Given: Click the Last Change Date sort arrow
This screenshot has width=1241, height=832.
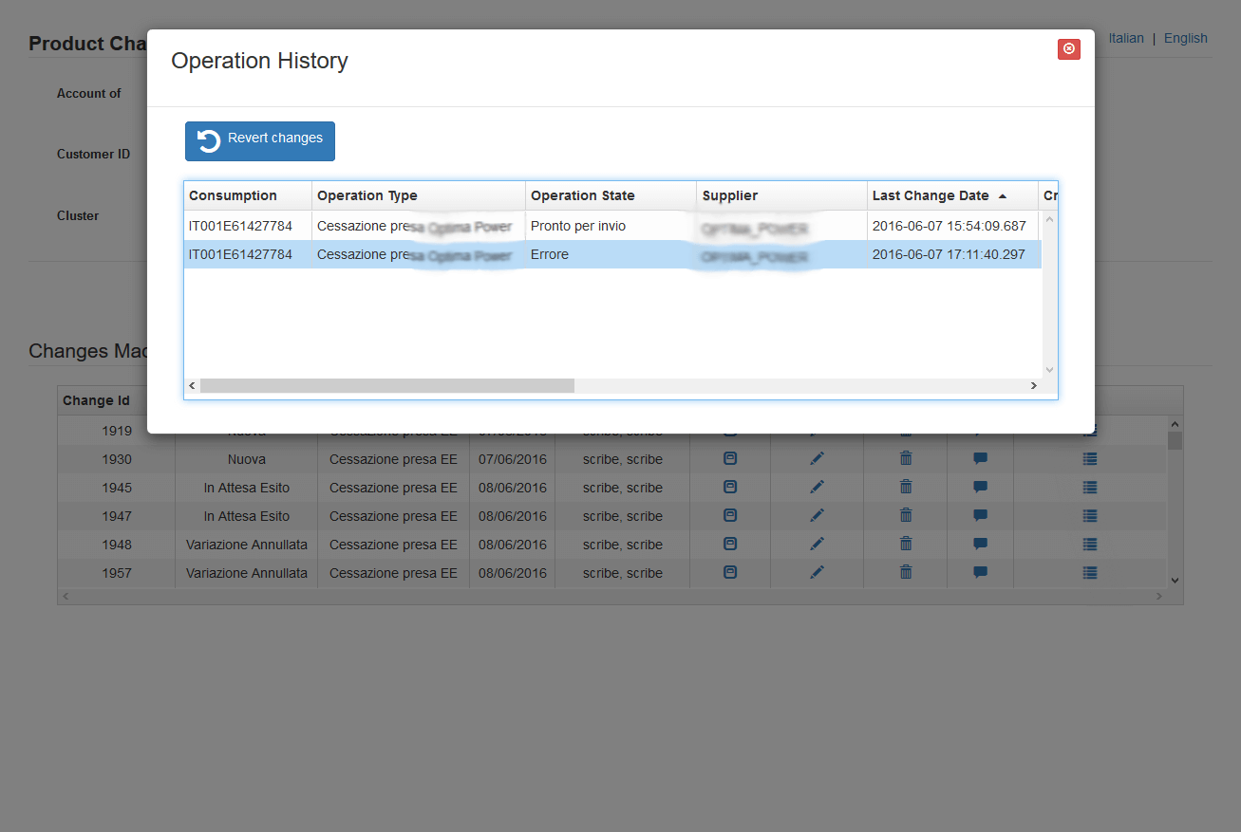Looking at the screenshot, I should coord(1003,196).
